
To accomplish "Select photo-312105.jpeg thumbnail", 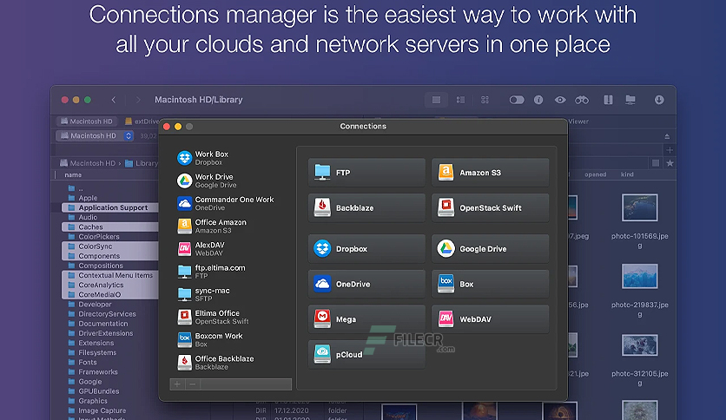I will (x=639, y=345).
